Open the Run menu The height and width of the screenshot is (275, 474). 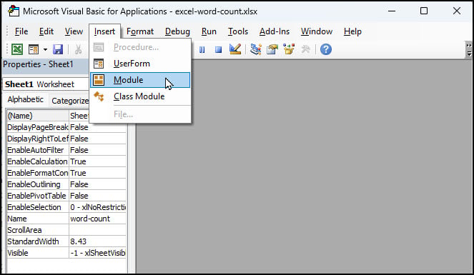[x=209, y=31]
